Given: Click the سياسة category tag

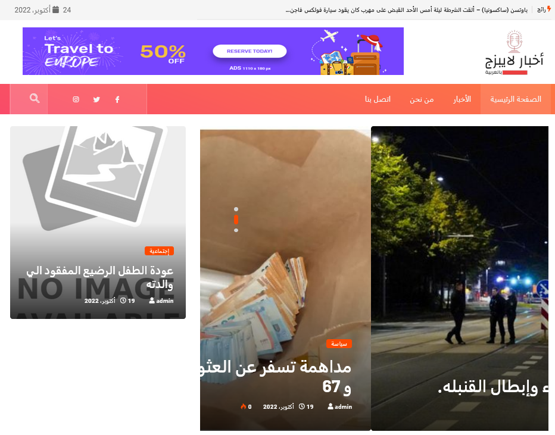Looking at the screenshot, I should pyautogui.click(x=339, y=344).
